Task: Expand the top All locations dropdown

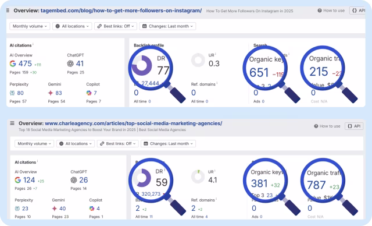Action: click(72, 26)
